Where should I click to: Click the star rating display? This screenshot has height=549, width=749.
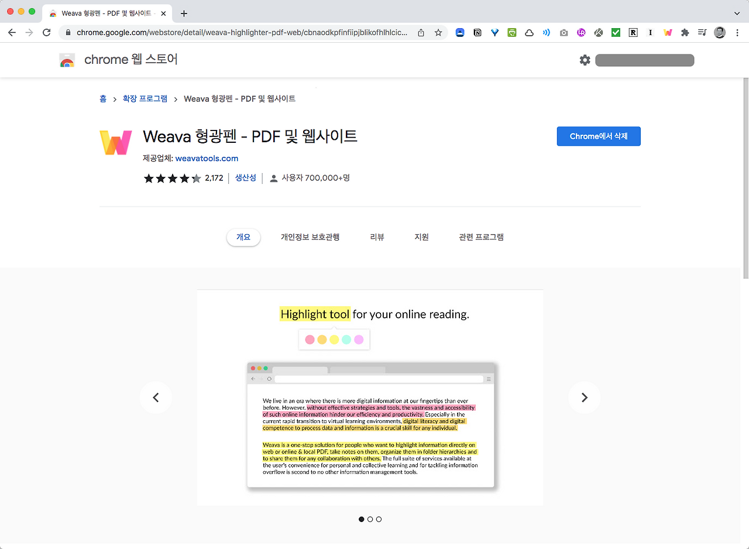173,178
